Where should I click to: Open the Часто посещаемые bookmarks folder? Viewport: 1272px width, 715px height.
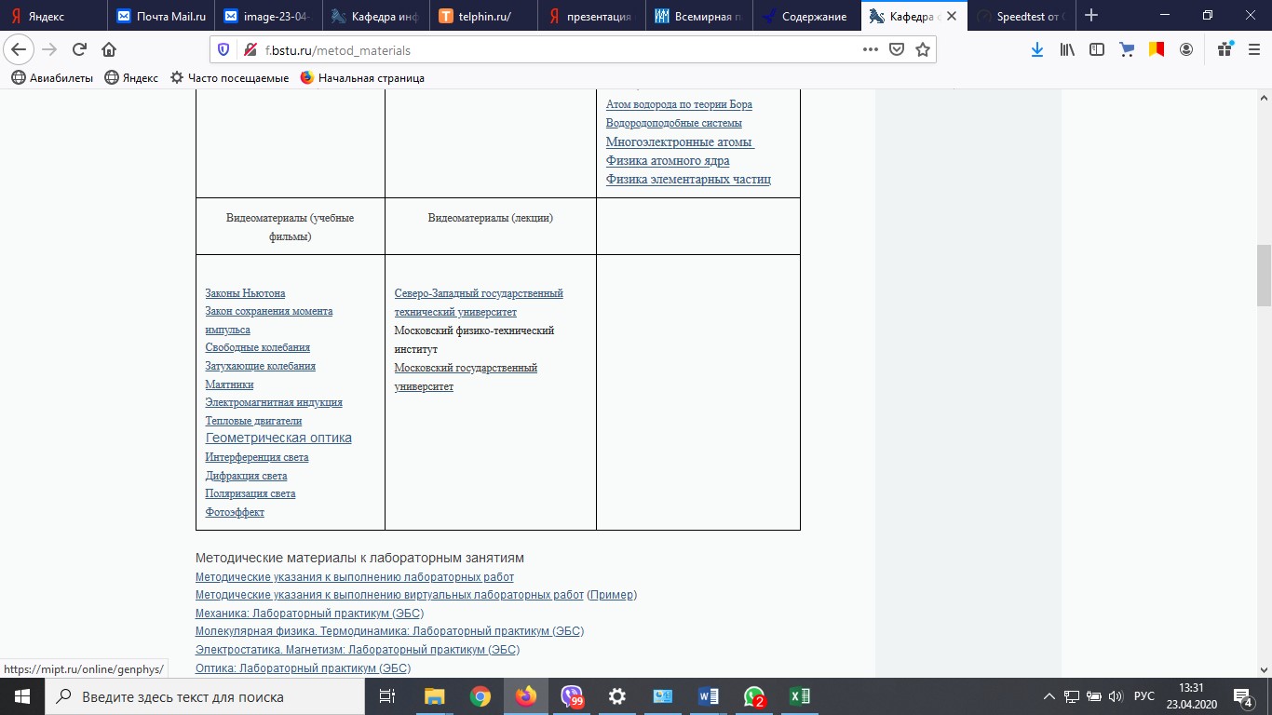[x=230, y=78]
